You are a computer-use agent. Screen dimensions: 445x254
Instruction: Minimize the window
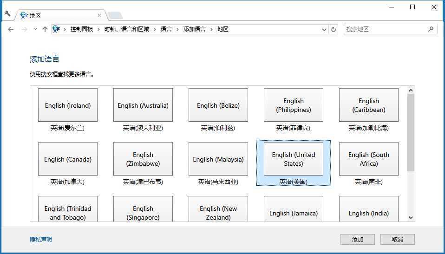tap(392, 7)
